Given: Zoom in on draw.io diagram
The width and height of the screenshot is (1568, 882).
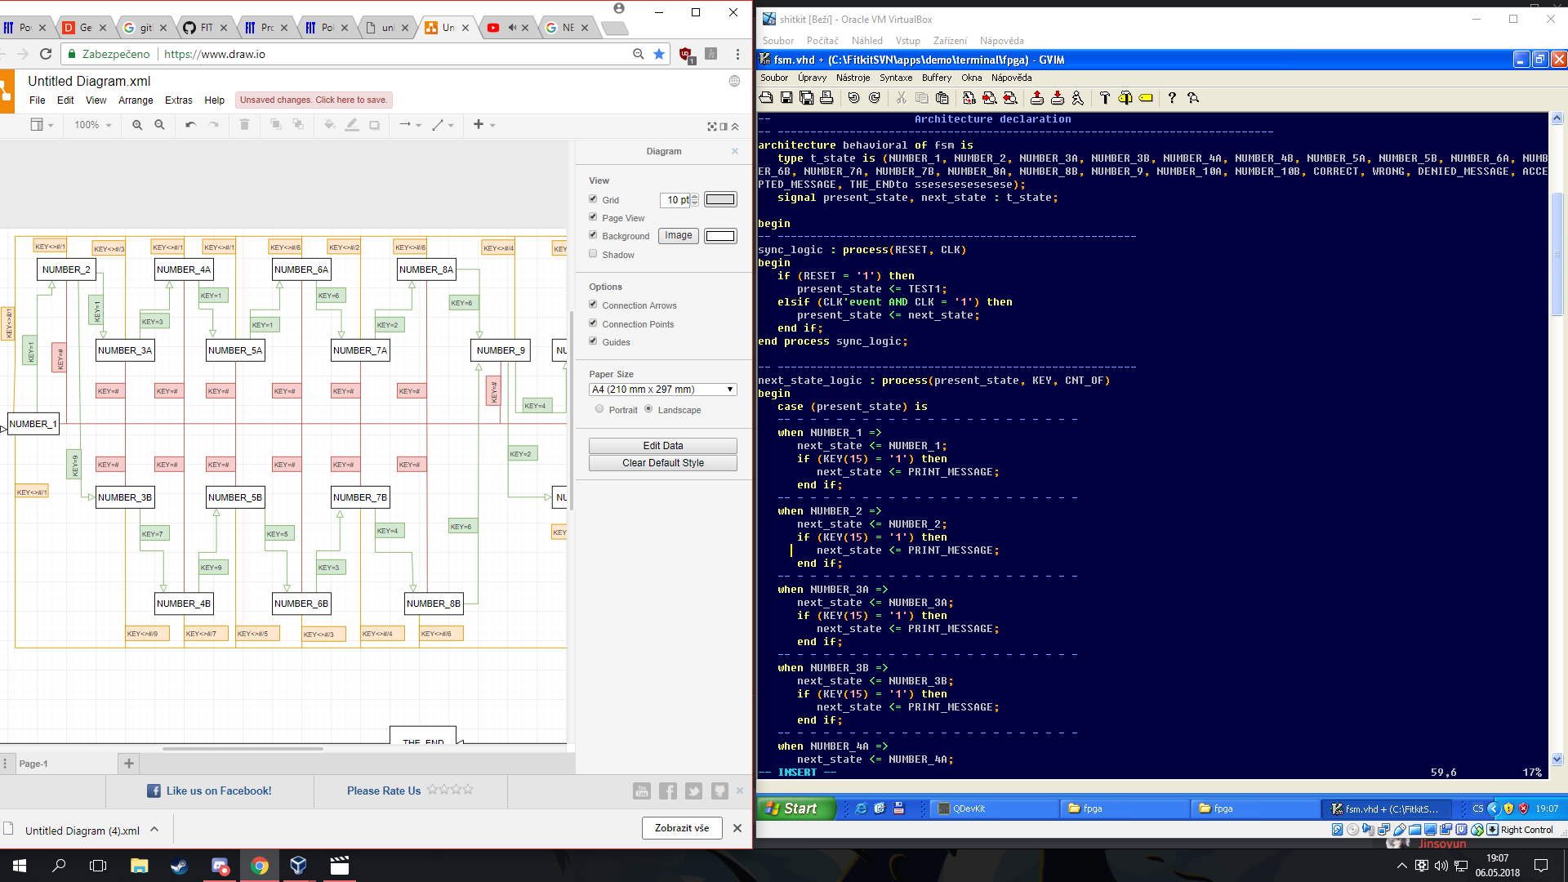Looking at the screenshot, I should pos(137,125).
